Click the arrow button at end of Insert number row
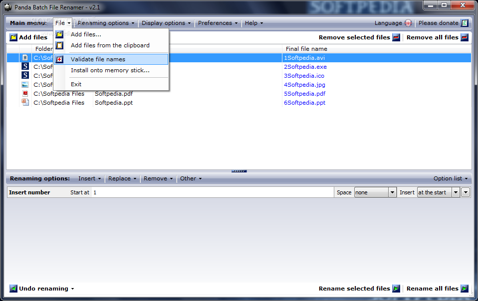Image resolution: width=478 pixels, height=301 pixels. (466, 192)
